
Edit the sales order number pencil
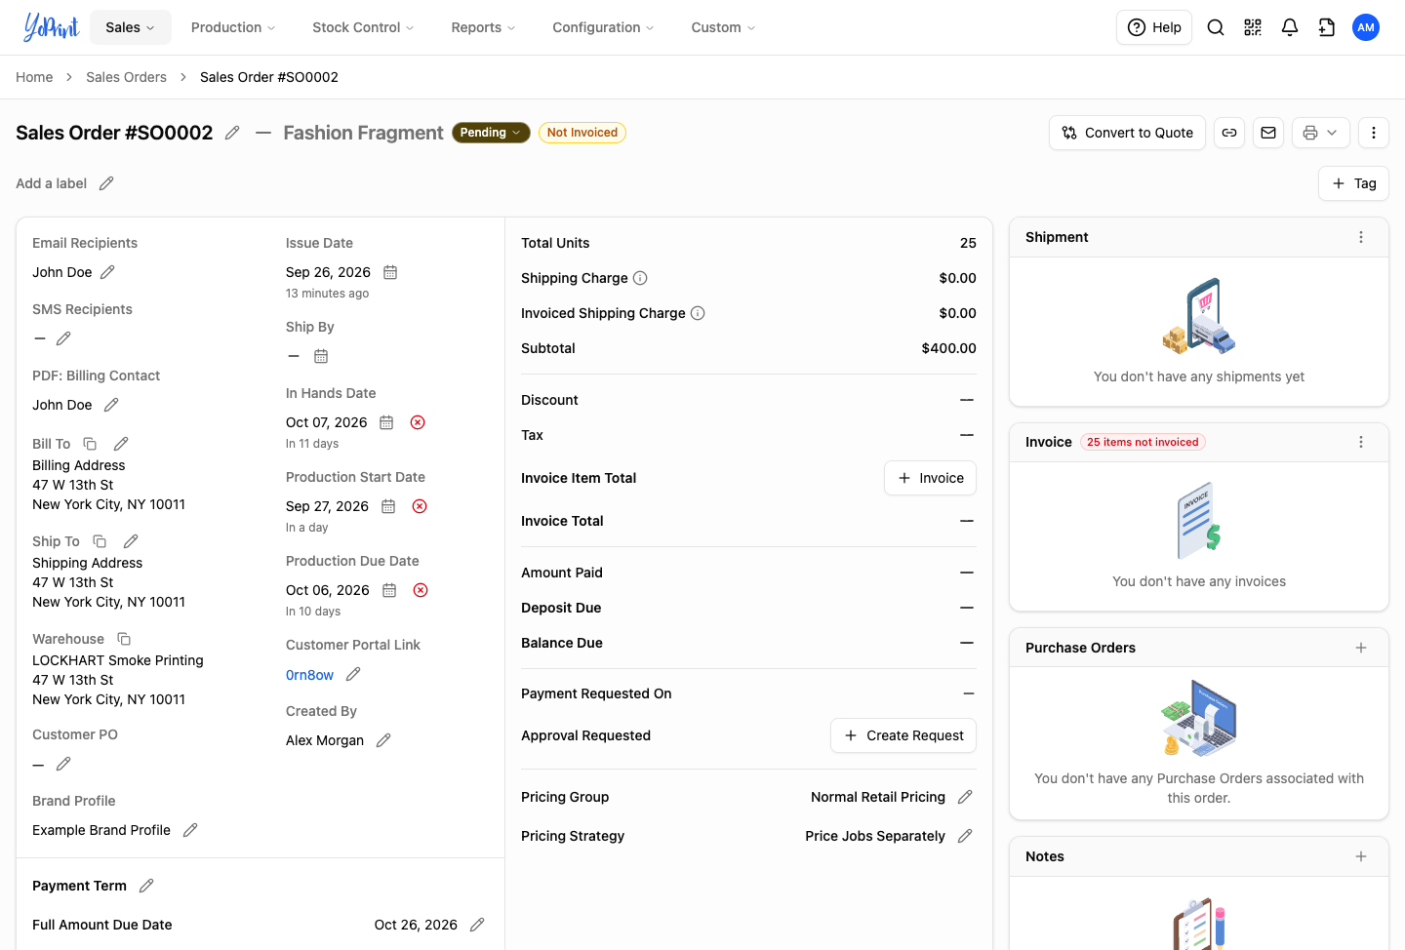point(232,133)
